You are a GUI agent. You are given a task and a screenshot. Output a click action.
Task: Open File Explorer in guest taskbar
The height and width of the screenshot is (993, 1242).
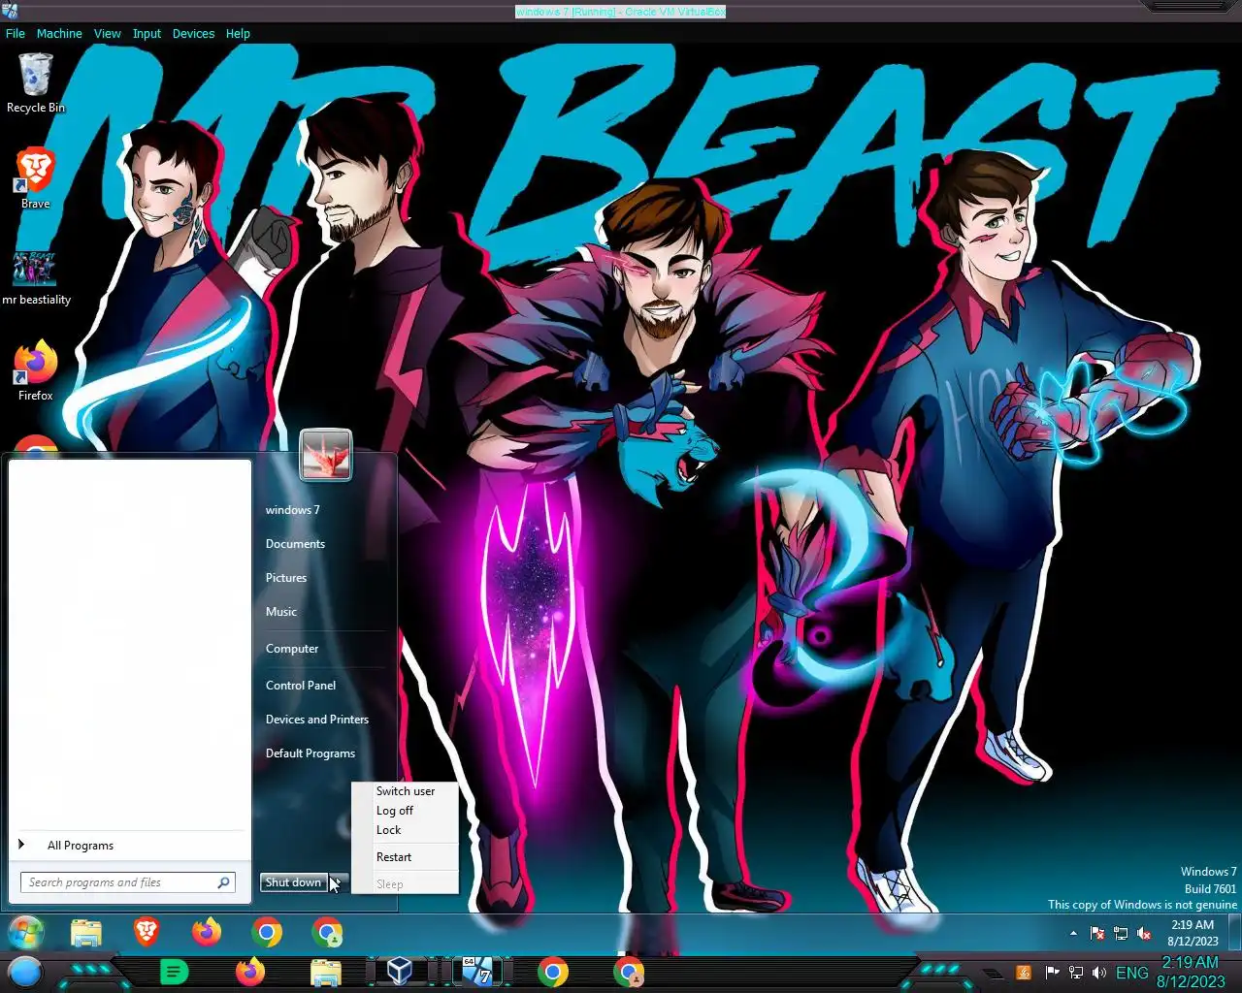click(x=86, y=933)
